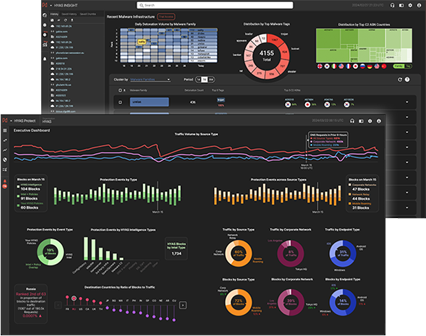The width and height of the screenshot is (426, 336).
Task: Switch the treemap Family/Tag toggle
Action: tap(403, 66)
